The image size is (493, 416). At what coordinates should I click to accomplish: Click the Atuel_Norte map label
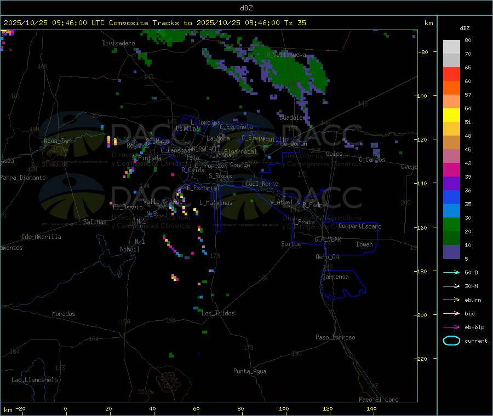260,184
